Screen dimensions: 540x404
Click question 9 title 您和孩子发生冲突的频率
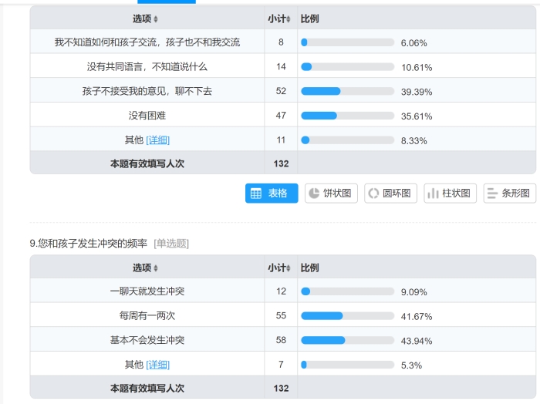(89, 244)
